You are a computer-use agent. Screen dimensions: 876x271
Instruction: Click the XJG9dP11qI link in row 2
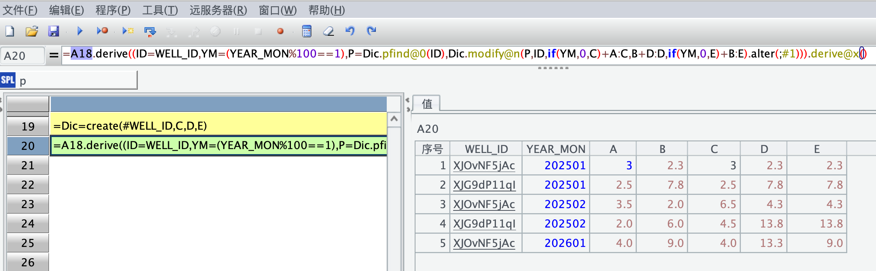tap(484, 185)
